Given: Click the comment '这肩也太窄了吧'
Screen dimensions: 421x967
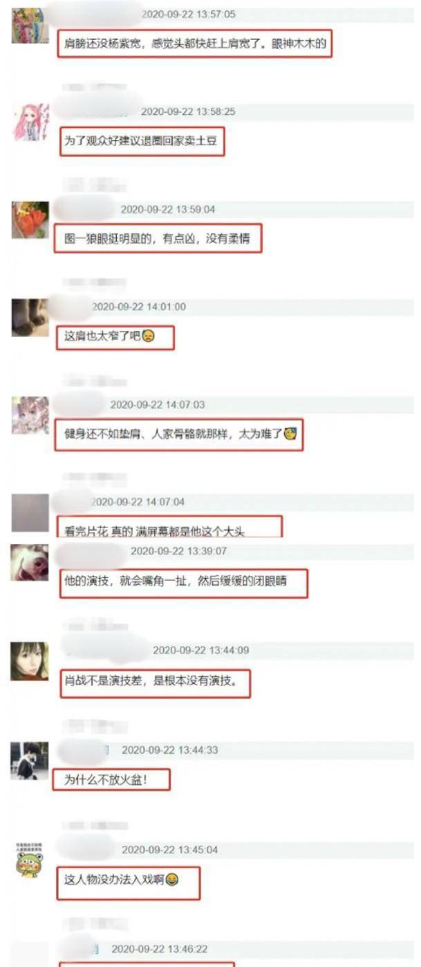Looking at the screenshot, I should [102, 336].
